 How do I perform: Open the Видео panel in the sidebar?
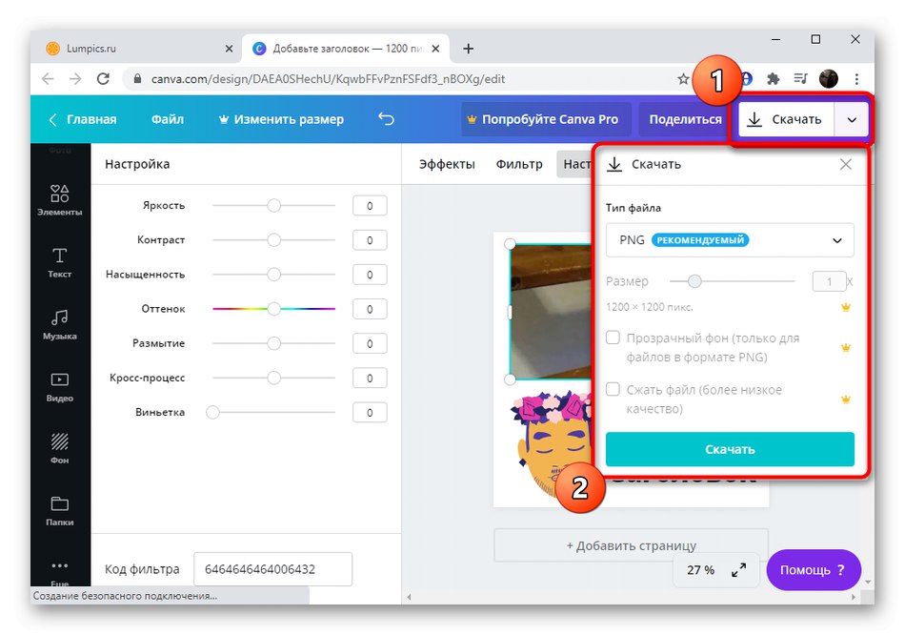[59, 387]
